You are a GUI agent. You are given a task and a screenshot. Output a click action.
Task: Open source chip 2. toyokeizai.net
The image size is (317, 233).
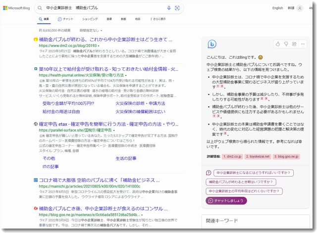coord(258,156)
